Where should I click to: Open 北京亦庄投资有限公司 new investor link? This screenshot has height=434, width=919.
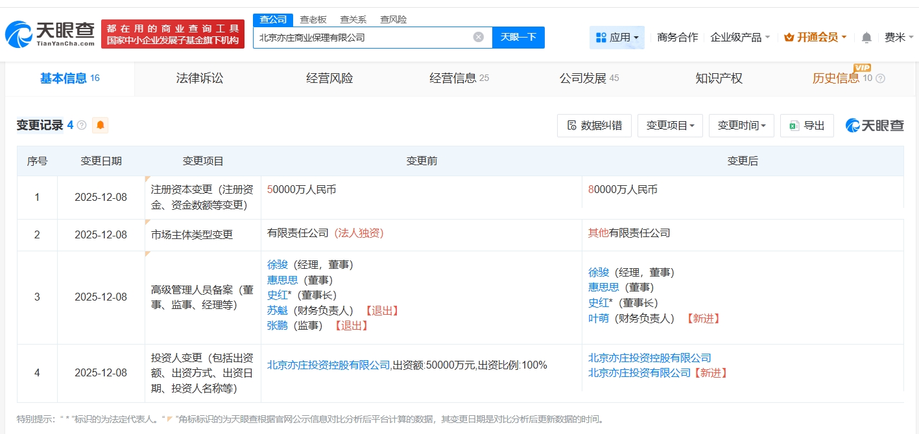(639, 373)
